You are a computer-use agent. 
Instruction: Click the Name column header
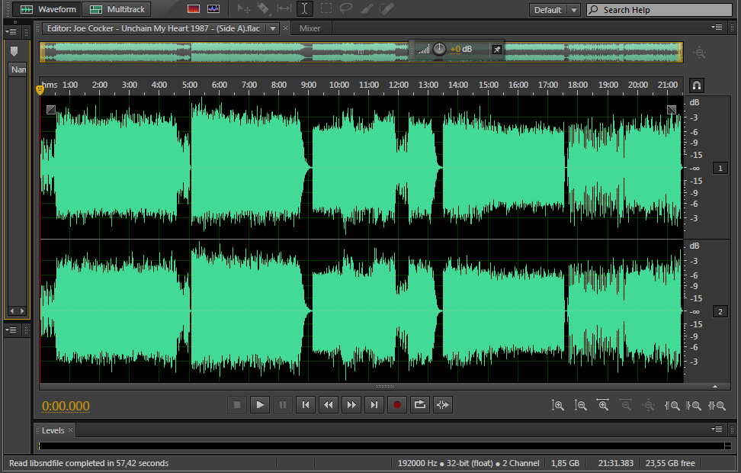tap(18, 69)
